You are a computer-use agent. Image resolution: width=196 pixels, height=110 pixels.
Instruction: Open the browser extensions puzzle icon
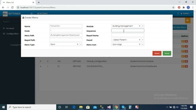click(183, 7)
